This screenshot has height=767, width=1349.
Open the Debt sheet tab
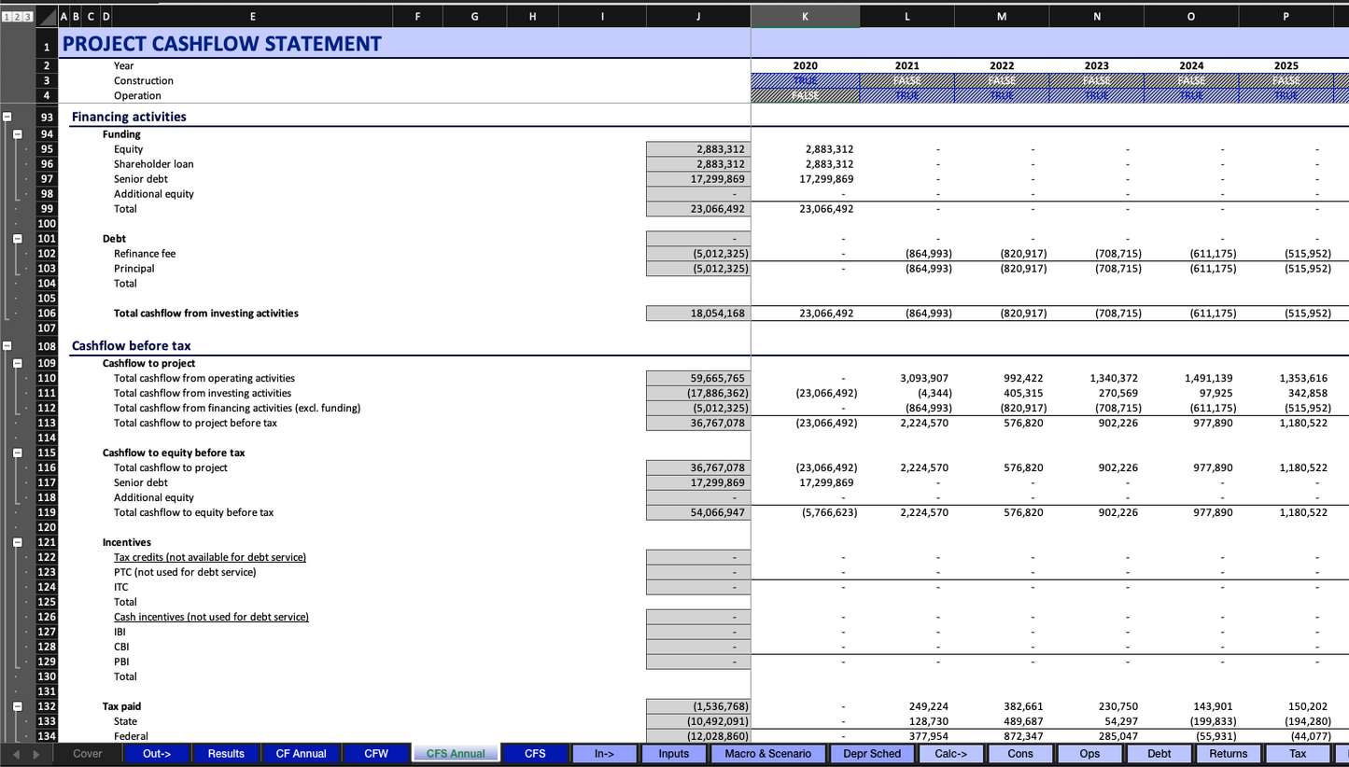1159,754
